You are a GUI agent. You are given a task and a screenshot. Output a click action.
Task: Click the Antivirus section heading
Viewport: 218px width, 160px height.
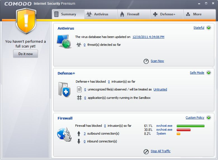tap(66, 28)
